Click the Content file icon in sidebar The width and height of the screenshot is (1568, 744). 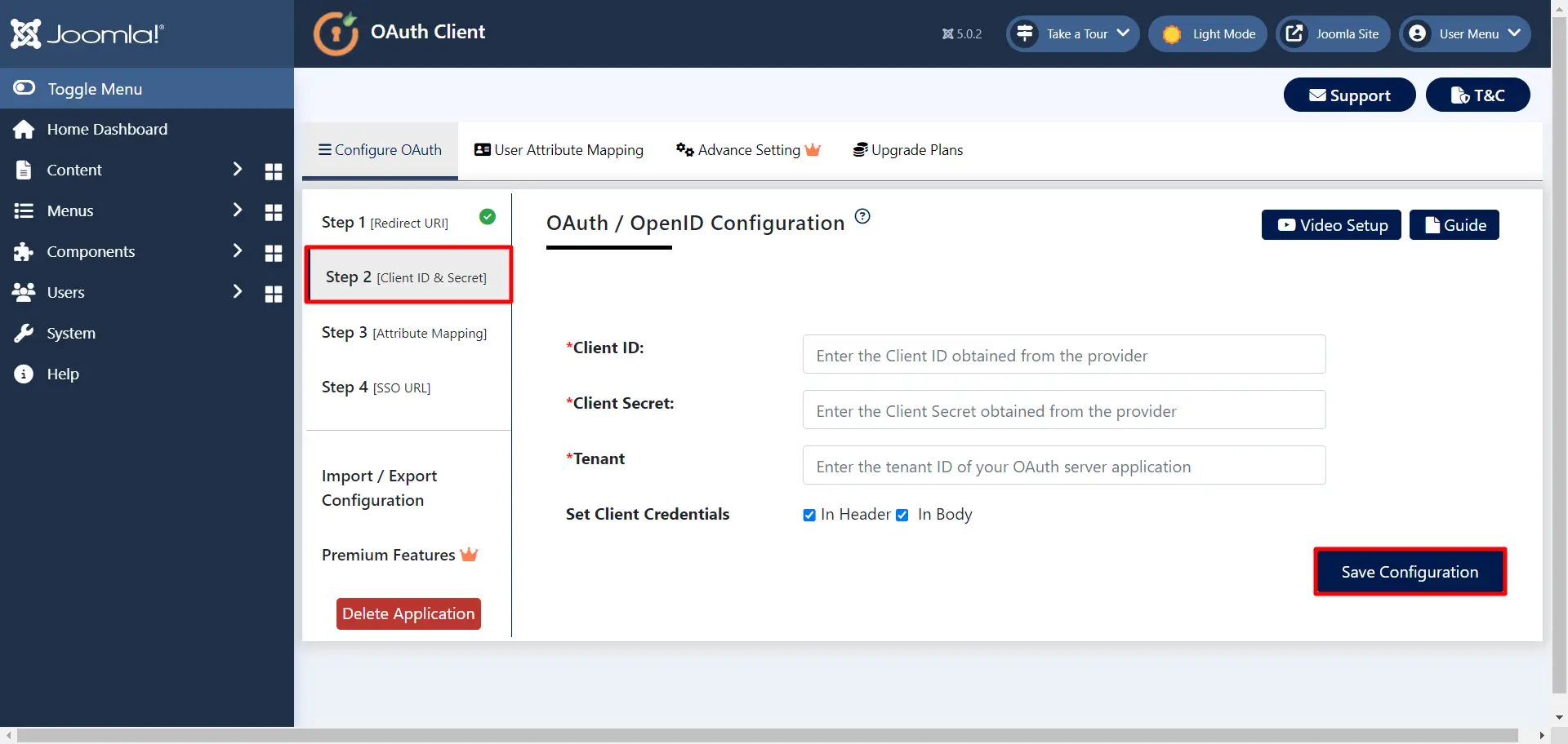tap(24, 170)
